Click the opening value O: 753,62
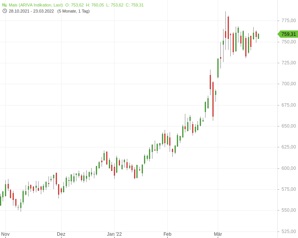The image size is (298, 238). [x=74, y=5]
